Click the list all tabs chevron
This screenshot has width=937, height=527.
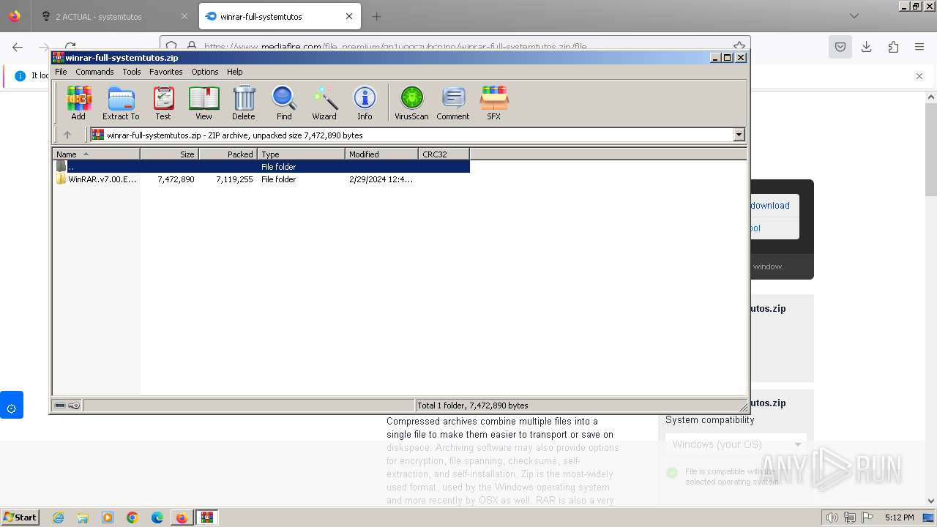click(854, 16)
